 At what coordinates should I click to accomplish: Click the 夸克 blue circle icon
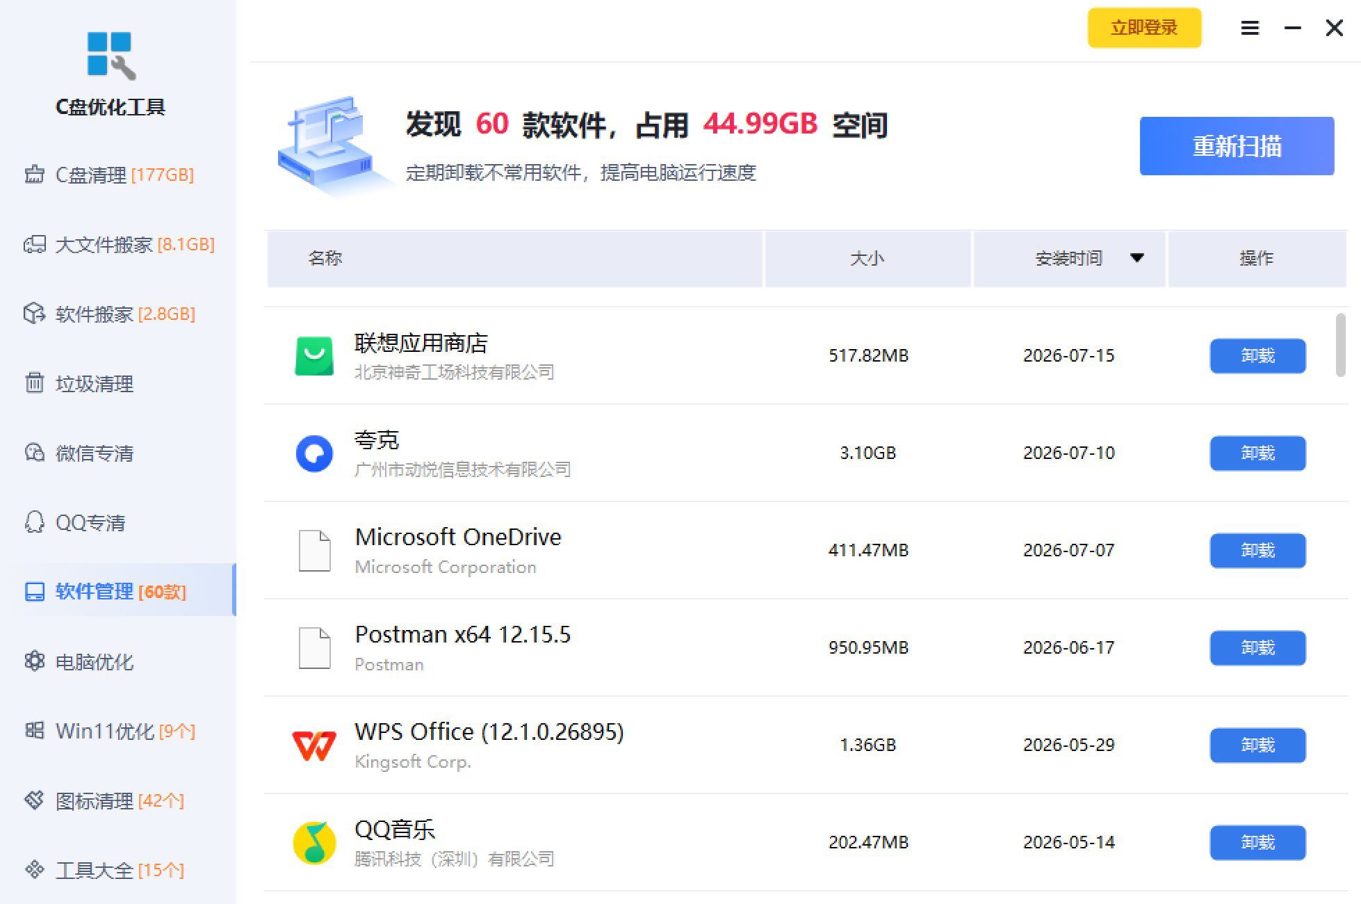coord(314,453)
